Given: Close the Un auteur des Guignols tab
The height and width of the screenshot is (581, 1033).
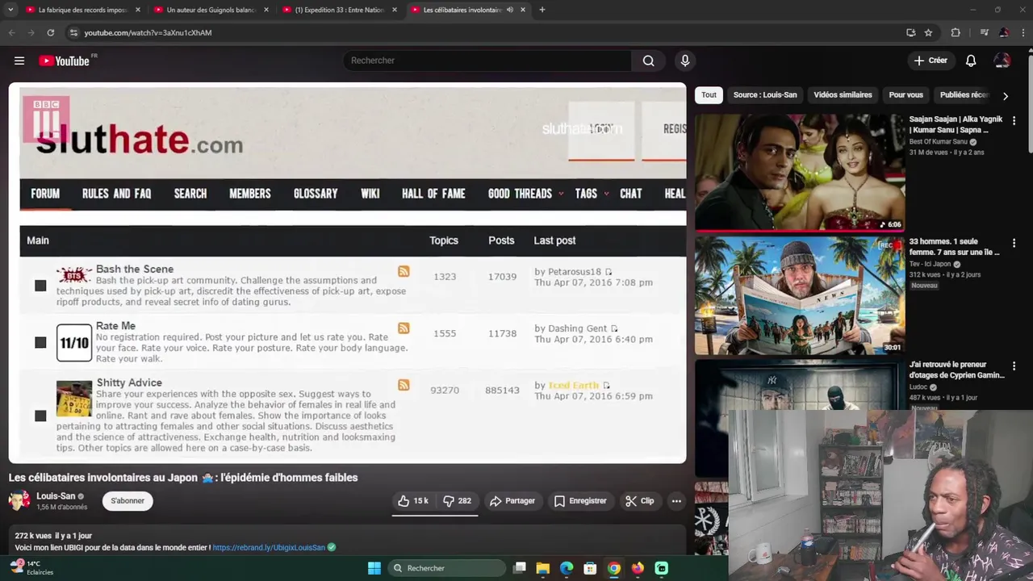Looking at the screenshot, I should tap(266, 10).
